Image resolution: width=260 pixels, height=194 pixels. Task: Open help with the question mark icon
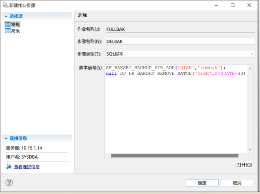click(9, 182)
